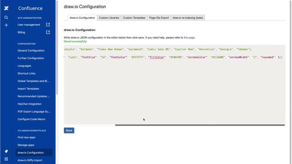Screen dimensions: 292x164
Task: Go to General Configuration
Action: coord(31,51)
